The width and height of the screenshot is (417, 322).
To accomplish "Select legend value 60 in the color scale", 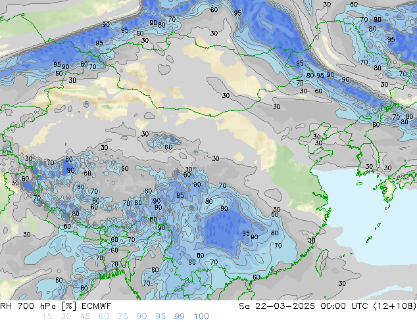I will [x=104, y=317].
